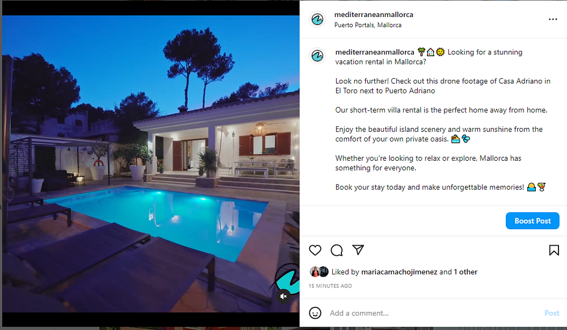Click the liker profile thumbnails

pyautogui.click(x=319, y=272)
